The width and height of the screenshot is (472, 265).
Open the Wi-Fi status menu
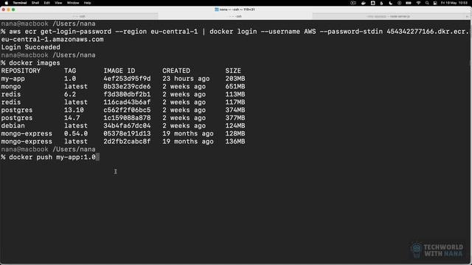418,3
